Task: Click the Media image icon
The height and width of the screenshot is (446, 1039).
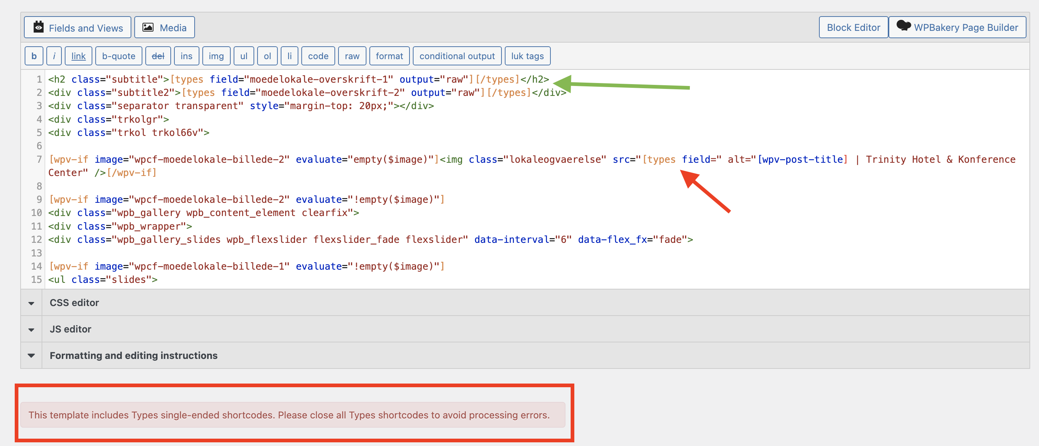Action: [148, 27]
